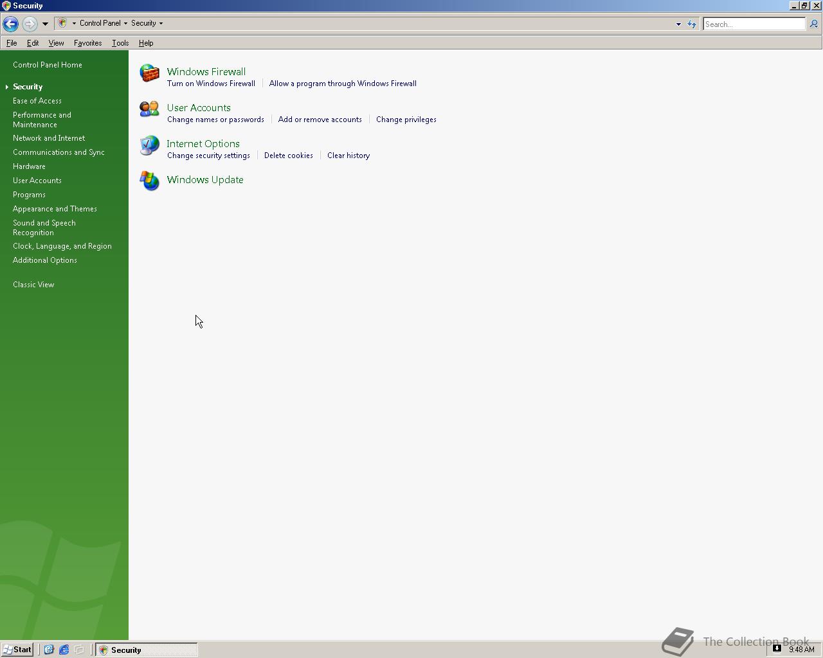Switch to Classic View
The width and height of the screenshot is (823, 658).
coord(33,285)
